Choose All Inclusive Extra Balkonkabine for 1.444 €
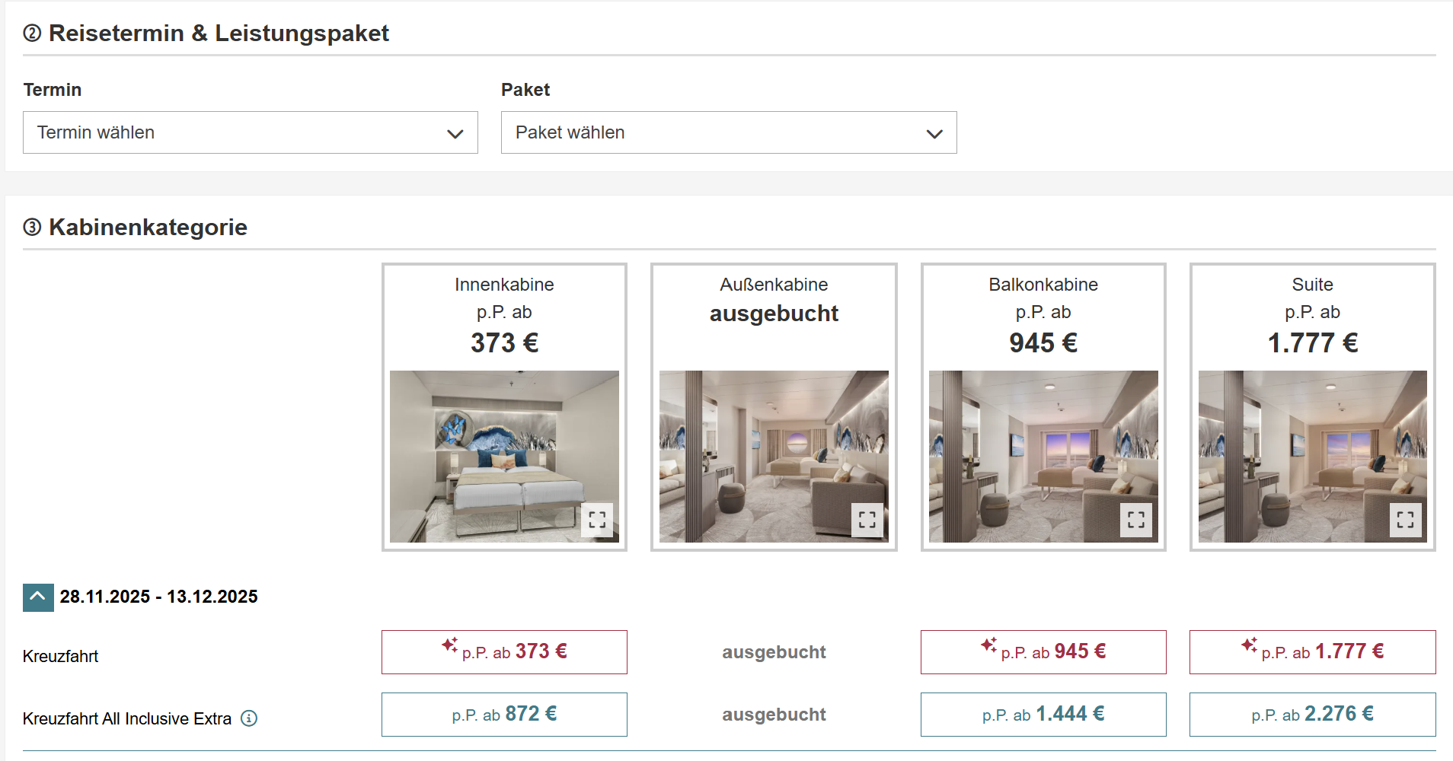The width and height of the screenshot is (1453, 761). click(1043, 715)
